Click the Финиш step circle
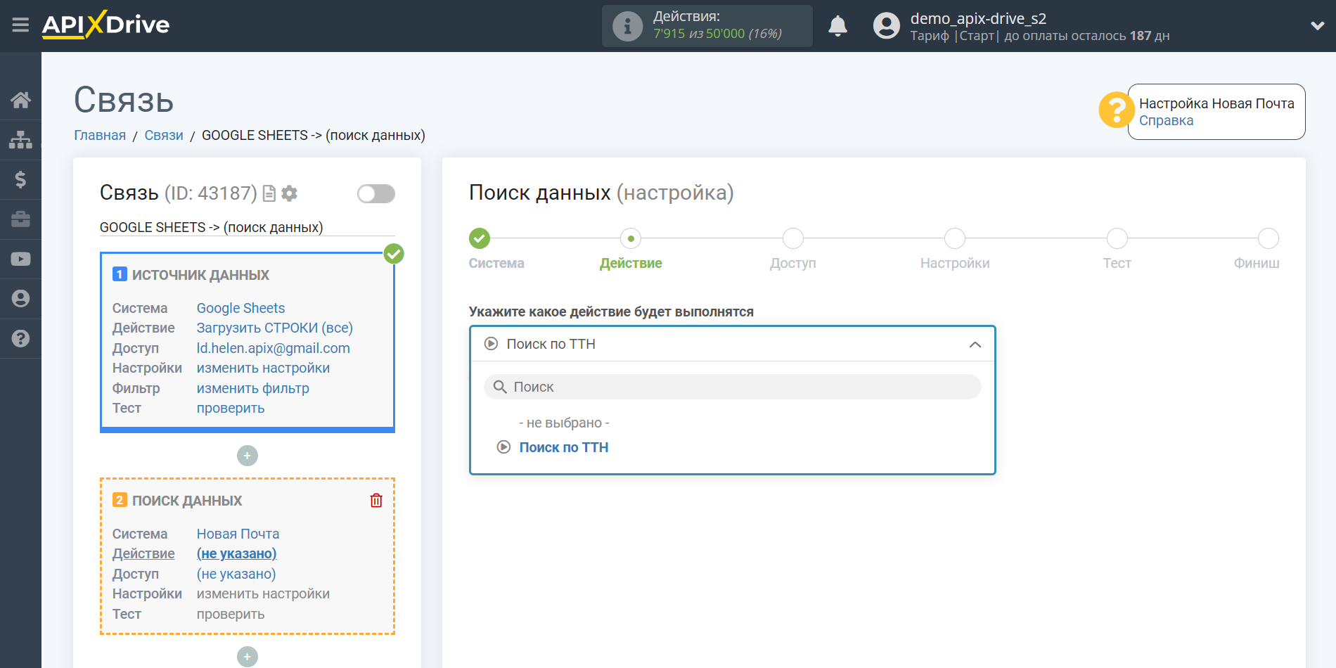 1268,238
